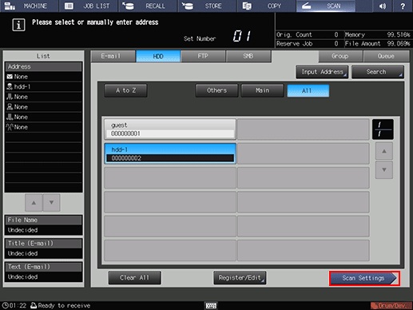This screenshot has width=413, height=310.
Task: Open help with the question mark icon
Action: [x=403, y=6]
